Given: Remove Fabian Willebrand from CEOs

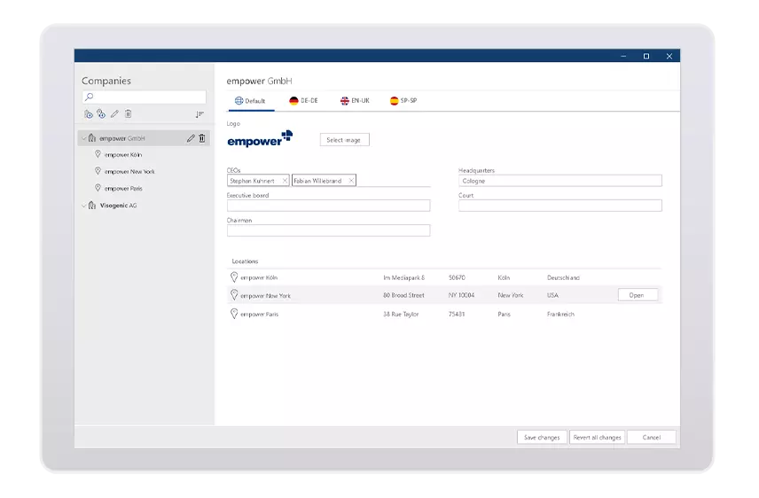Looking at the screenshot, I should click(x=351, y=181).
